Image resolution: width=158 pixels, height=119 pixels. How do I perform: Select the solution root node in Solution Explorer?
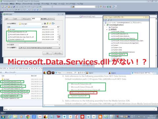click(123, 22)
